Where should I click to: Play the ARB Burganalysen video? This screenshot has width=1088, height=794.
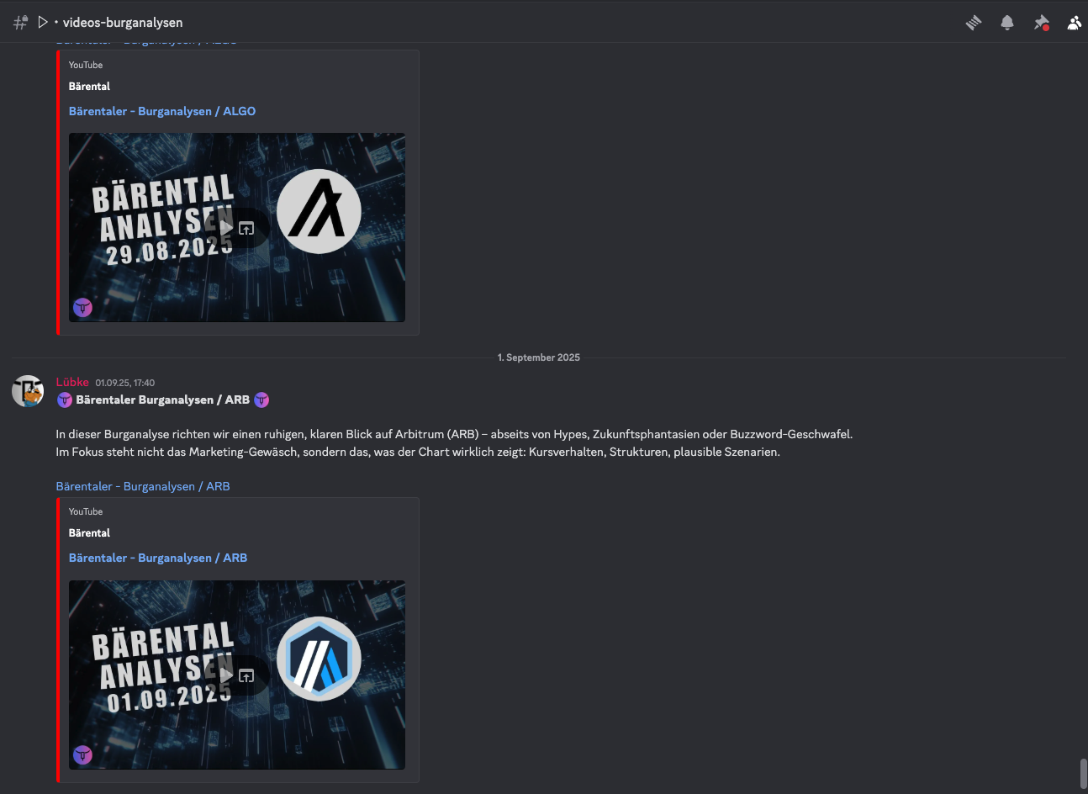(225, 675)
